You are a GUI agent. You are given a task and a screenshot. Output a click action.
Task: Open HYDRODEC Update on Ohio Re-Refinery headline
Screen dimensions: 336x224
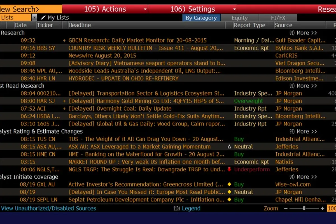(123, 78)
